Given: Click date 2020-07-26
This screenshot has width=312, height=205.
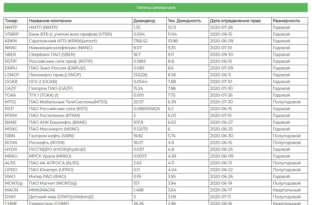Looking at the screenshot, I should click(221, 95).
